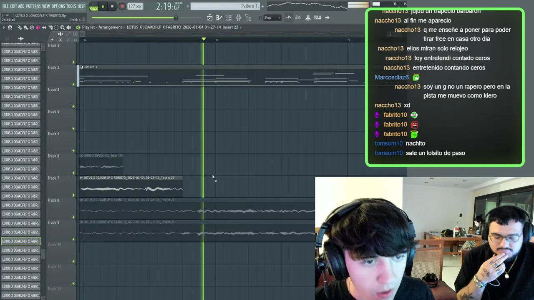Open the Mixer view icon
The width and height of the screenshot is (534, 300).
tap(239, 17)
